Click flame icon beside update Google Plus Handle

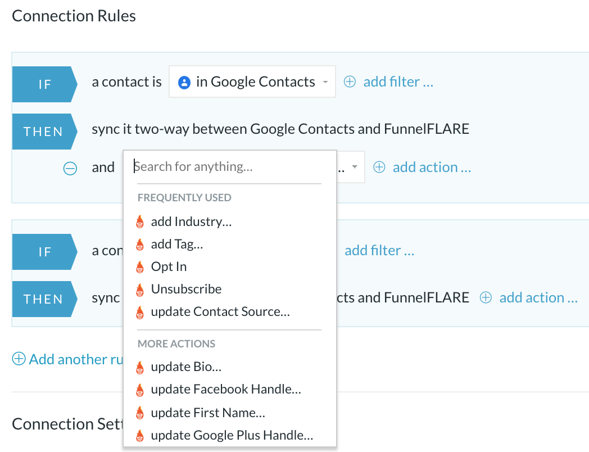point(140,436)
